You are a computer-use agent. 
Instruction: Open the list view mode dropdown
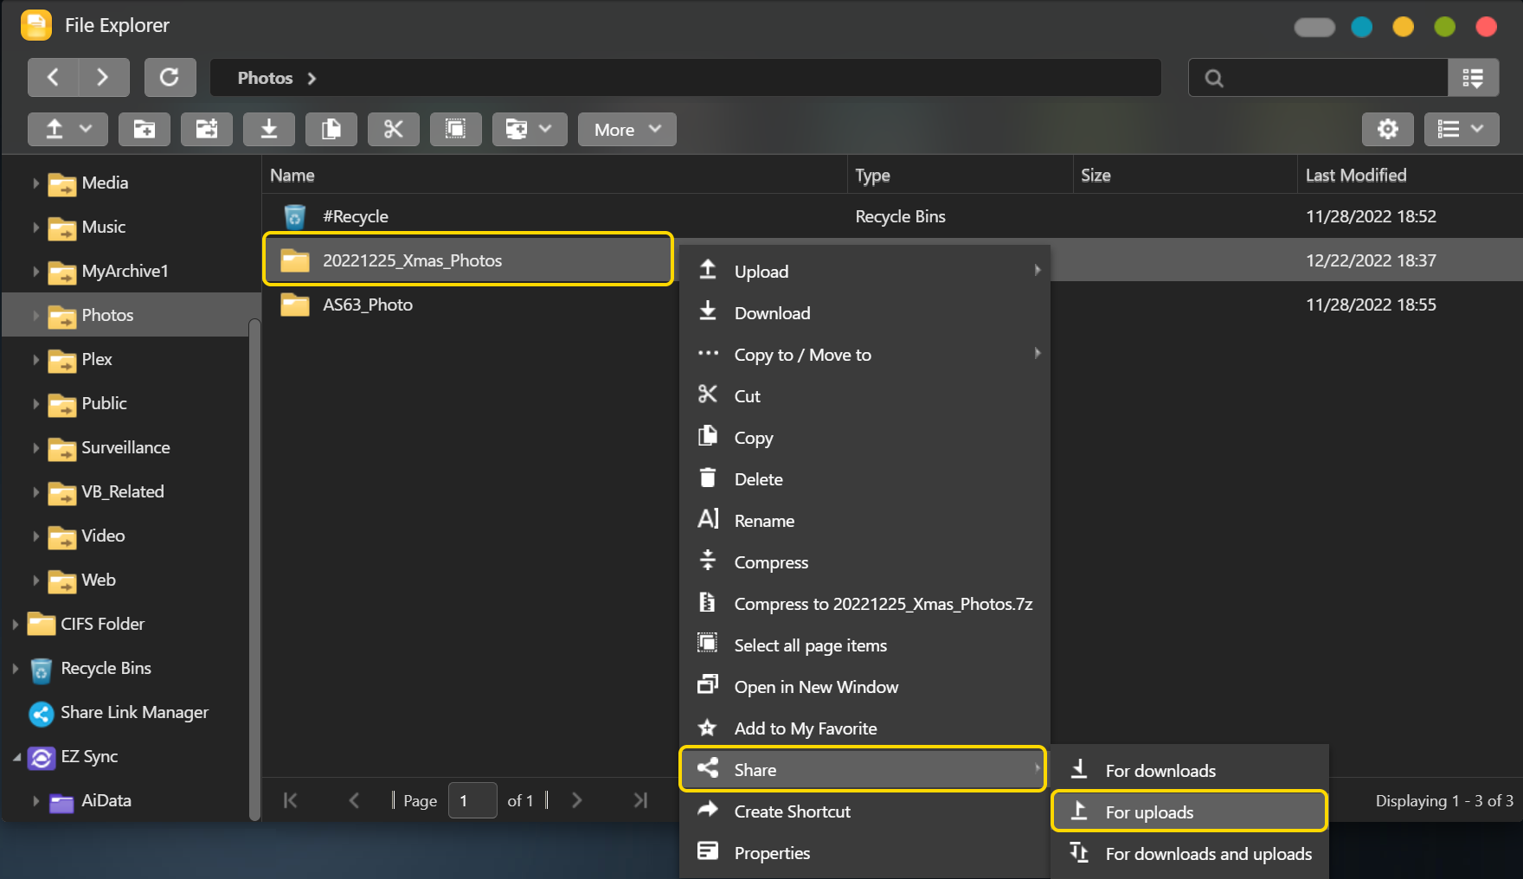pos(1462,130)
